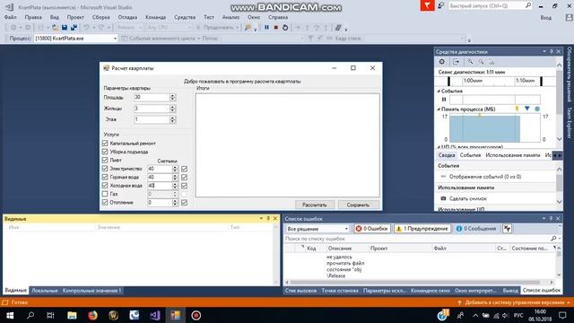Open Видимые panel options dropdown
This screenshot has width=574, height=323.
click(261, 218)
